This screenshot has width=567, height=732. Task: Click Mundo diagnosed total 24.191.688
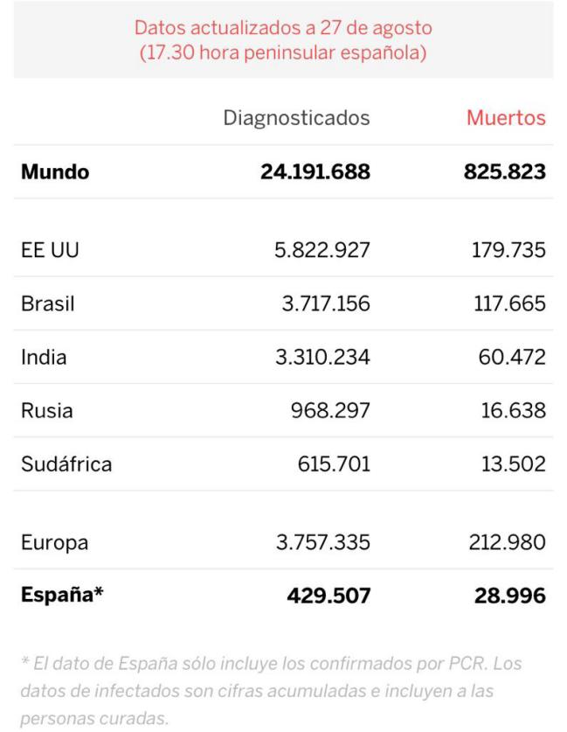click(315, 171)
